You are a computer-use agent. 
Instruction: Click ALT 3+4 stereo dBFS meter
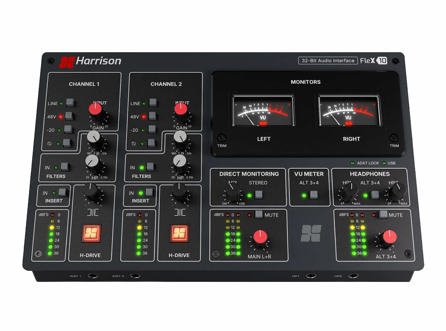(x=358, y=235)
